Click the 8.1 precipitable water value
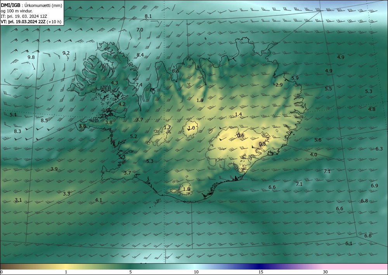 [148, 16]
